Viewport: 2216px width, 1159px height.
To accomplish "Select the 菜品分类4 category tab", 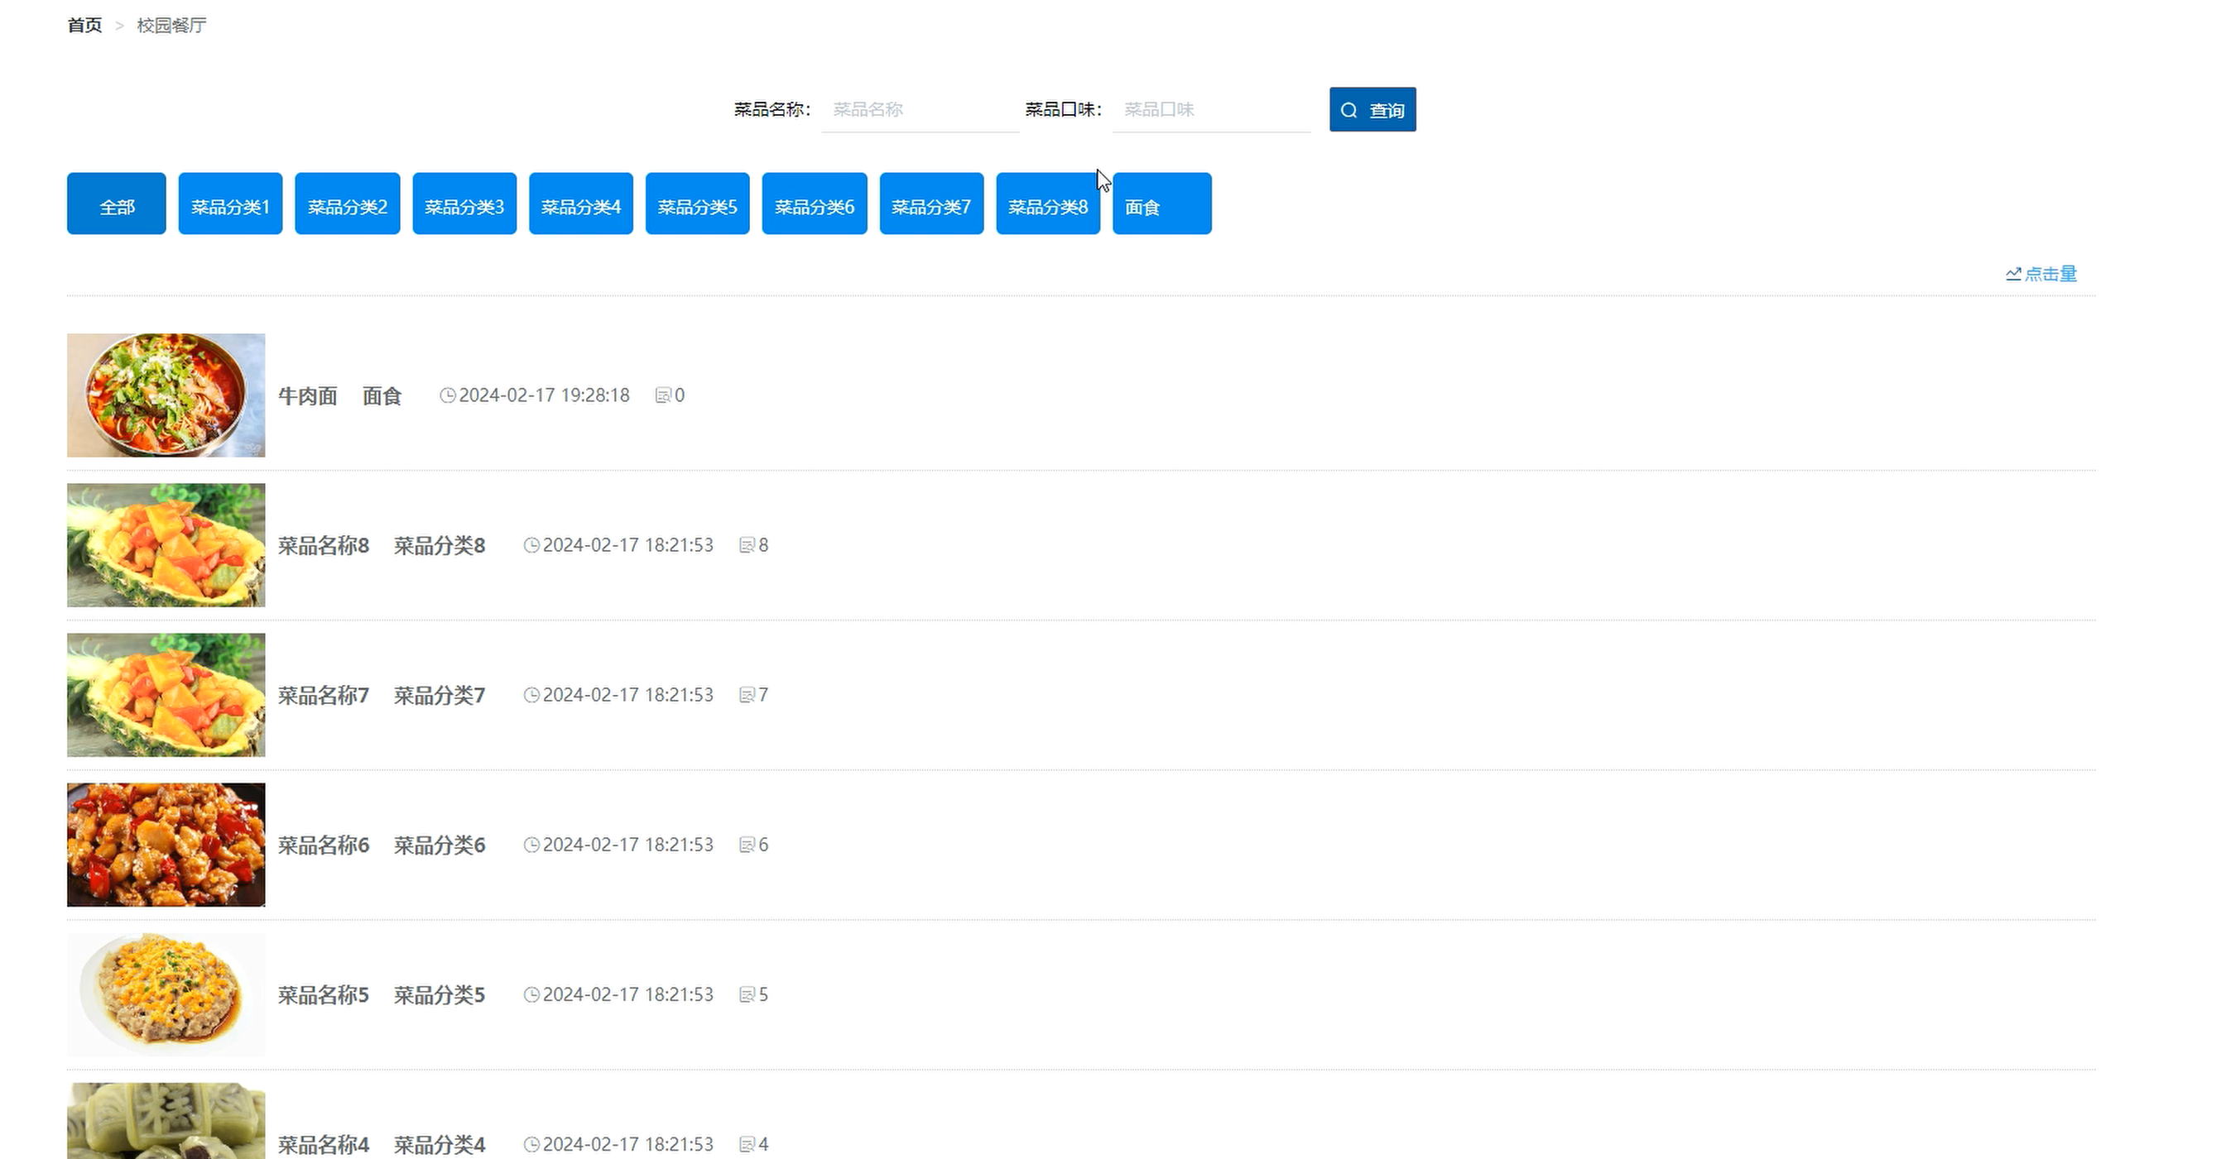I will pos(580,204).
